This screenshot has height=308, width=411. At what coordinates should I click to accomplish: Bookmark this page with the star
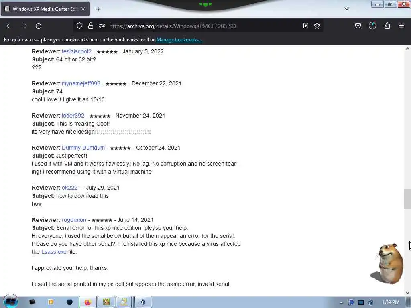click(x=317, y=26)
